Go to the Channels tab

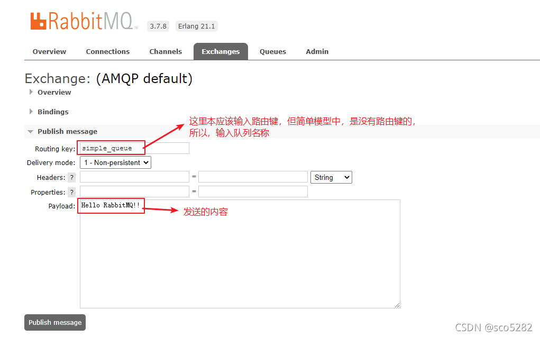166,51
